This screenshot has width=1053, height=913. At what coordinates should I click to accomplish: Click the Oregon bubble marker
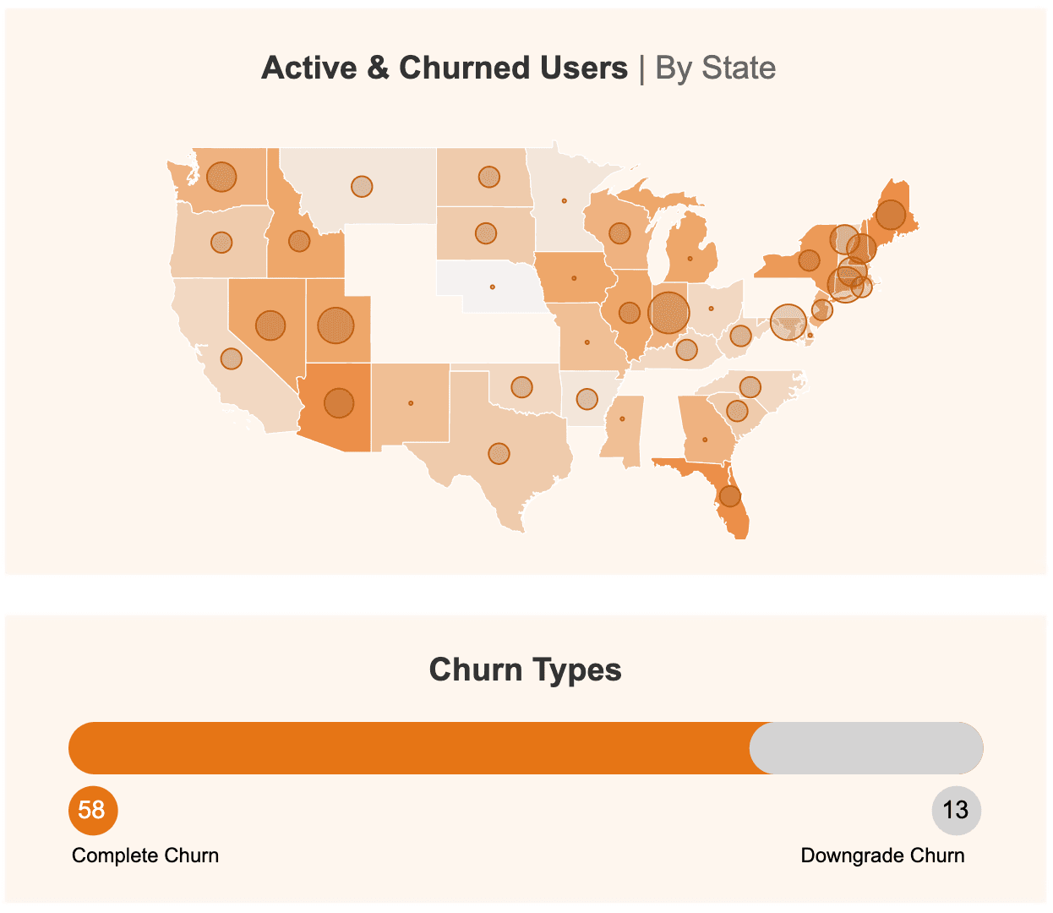pyautogui.click(x=221, y=243)
